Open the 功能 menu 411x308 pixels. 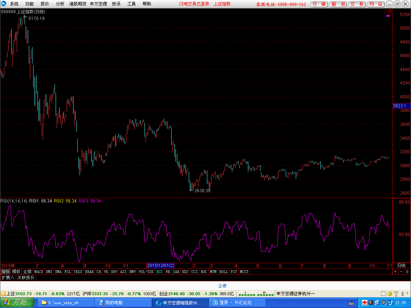pos(29,4)
